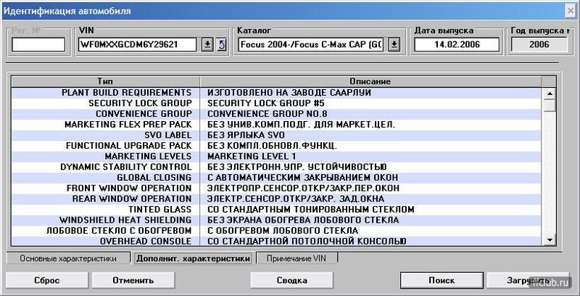Open the VIN history dropdown arrow

click(207, 45)
